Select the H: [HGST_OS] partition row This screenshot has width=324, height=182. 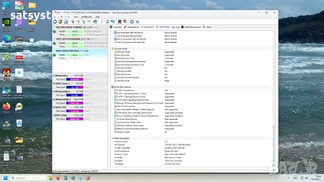[x=80, y=109]
